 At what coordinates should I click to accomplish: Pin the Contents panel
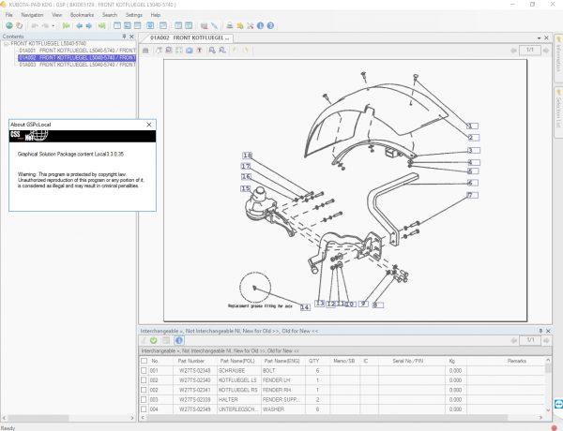[124, 37]
